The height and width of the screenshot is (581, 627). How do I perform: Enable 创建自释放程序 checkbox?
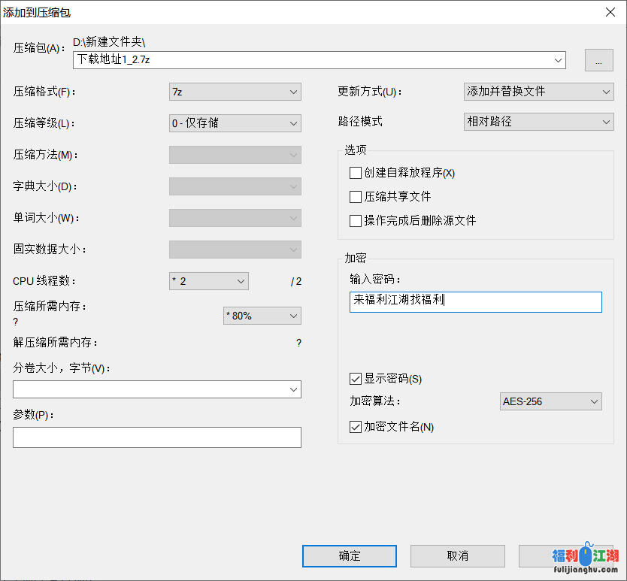pos(355,173)
